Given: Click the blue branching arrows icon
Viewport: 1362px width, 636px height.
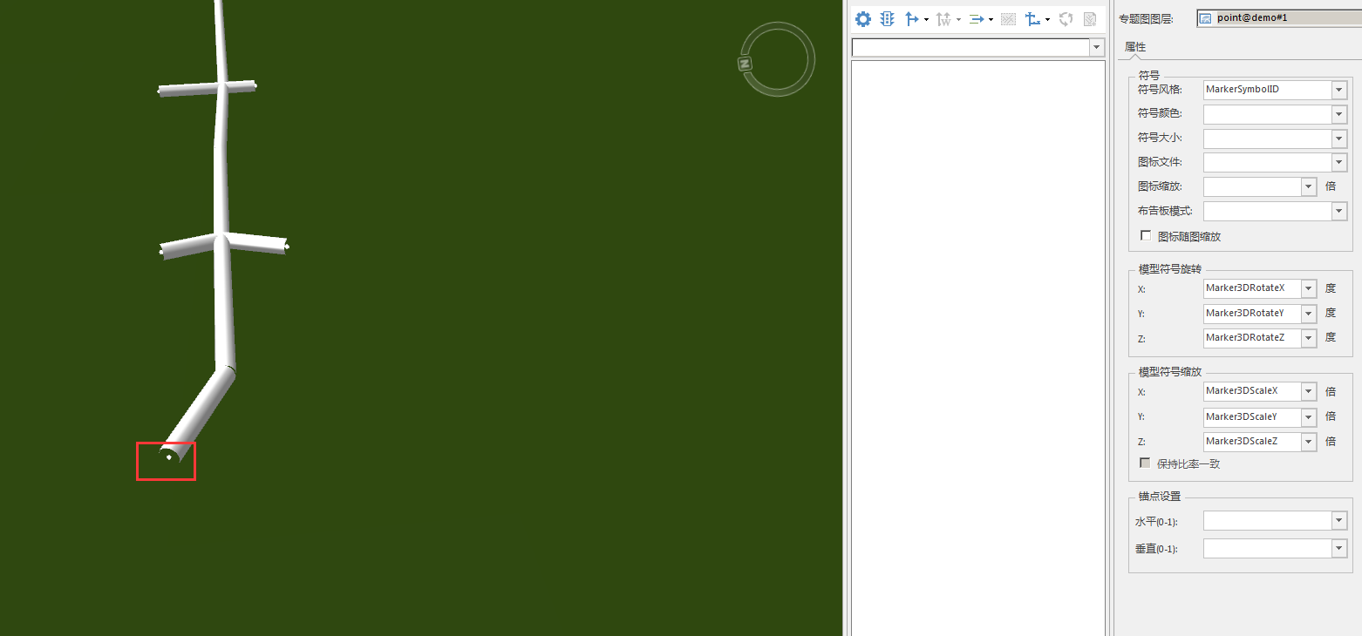Looking at the screenshot, I should (x=912, y=19).
